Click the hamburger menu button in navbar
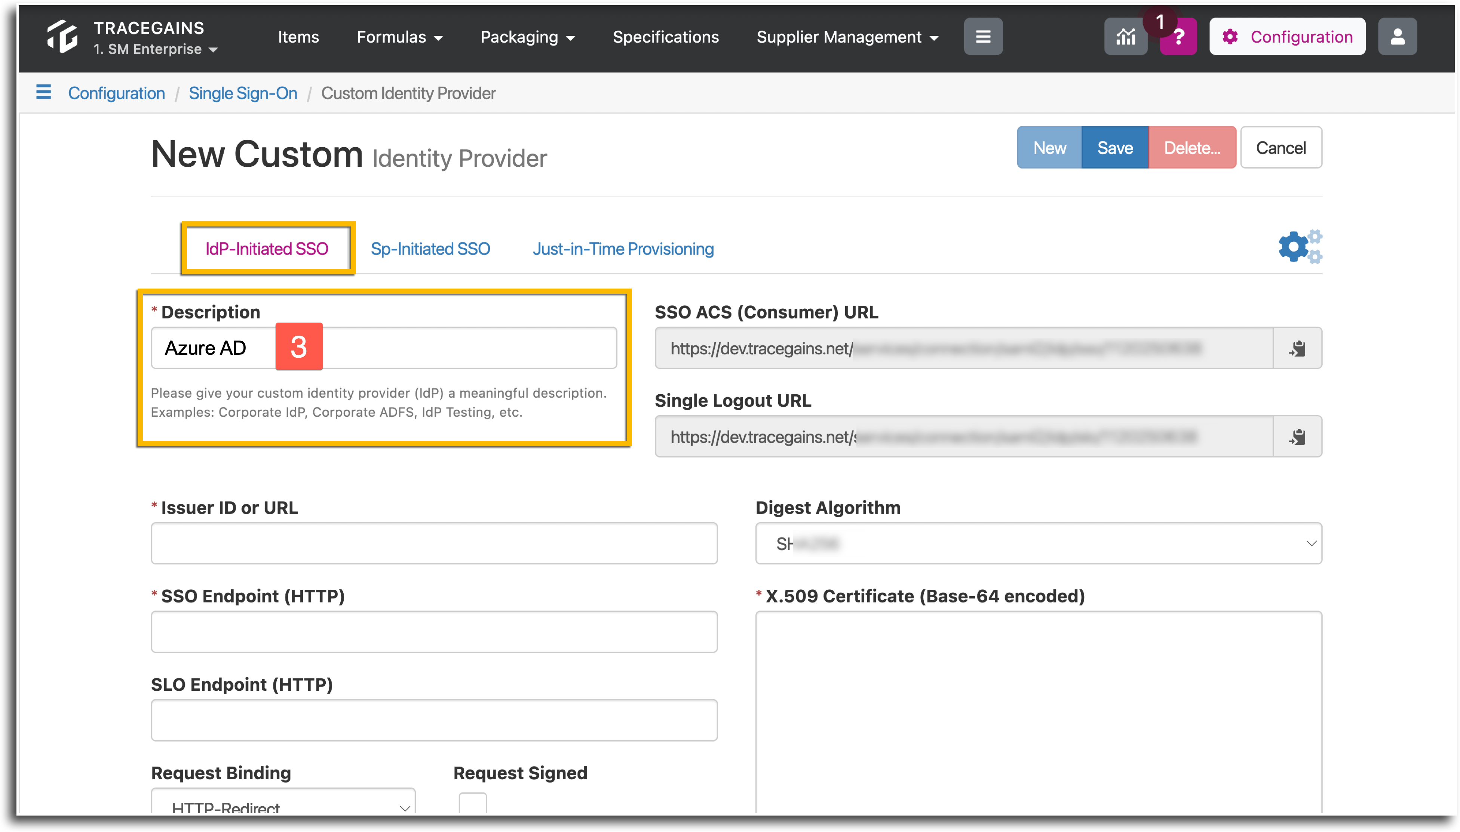The width and height of the screenshot is (1460, 832). [983, 37]
